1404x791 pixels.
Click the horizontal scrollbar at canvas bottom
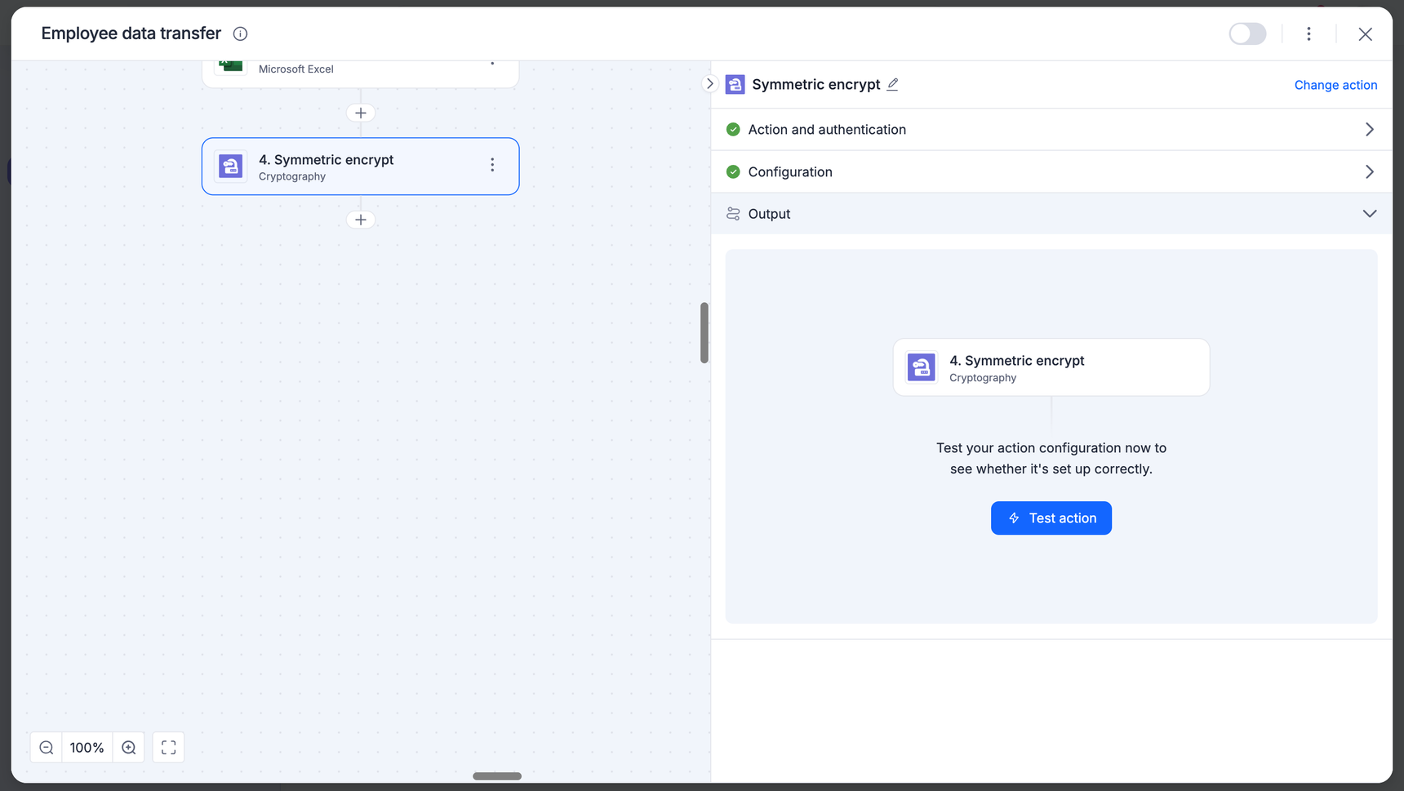497,776
